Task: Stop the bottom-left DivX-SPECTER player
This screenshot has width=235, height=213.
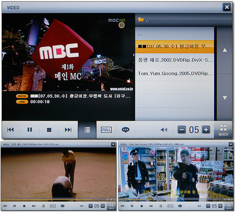Action: 24,206
